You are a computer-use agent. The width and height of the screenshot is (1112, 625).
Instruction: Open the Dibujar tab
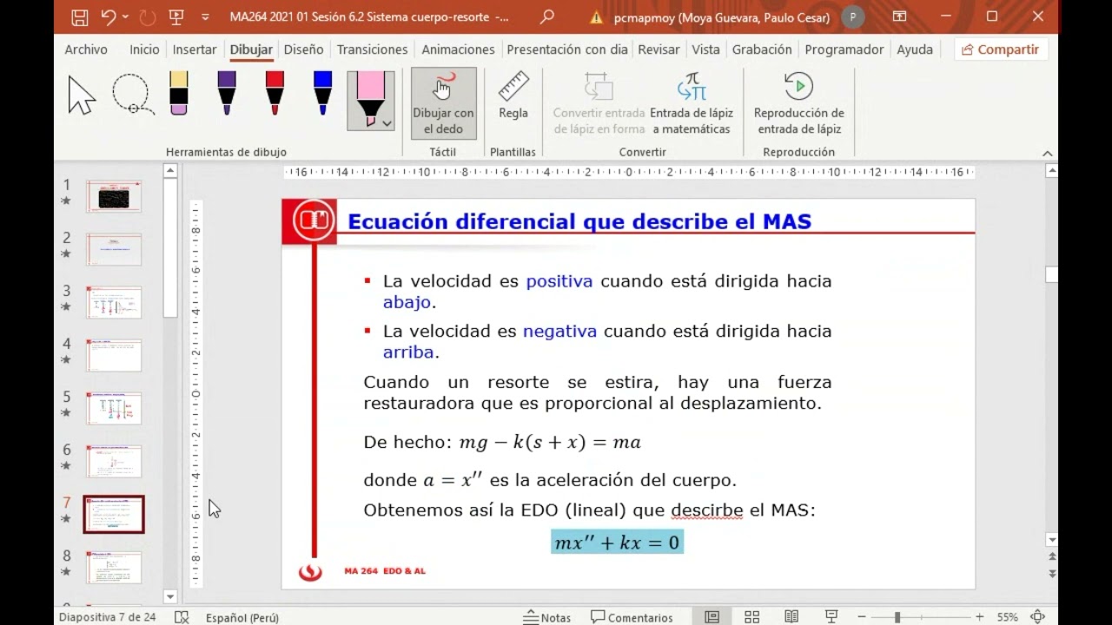pos(251,49)
